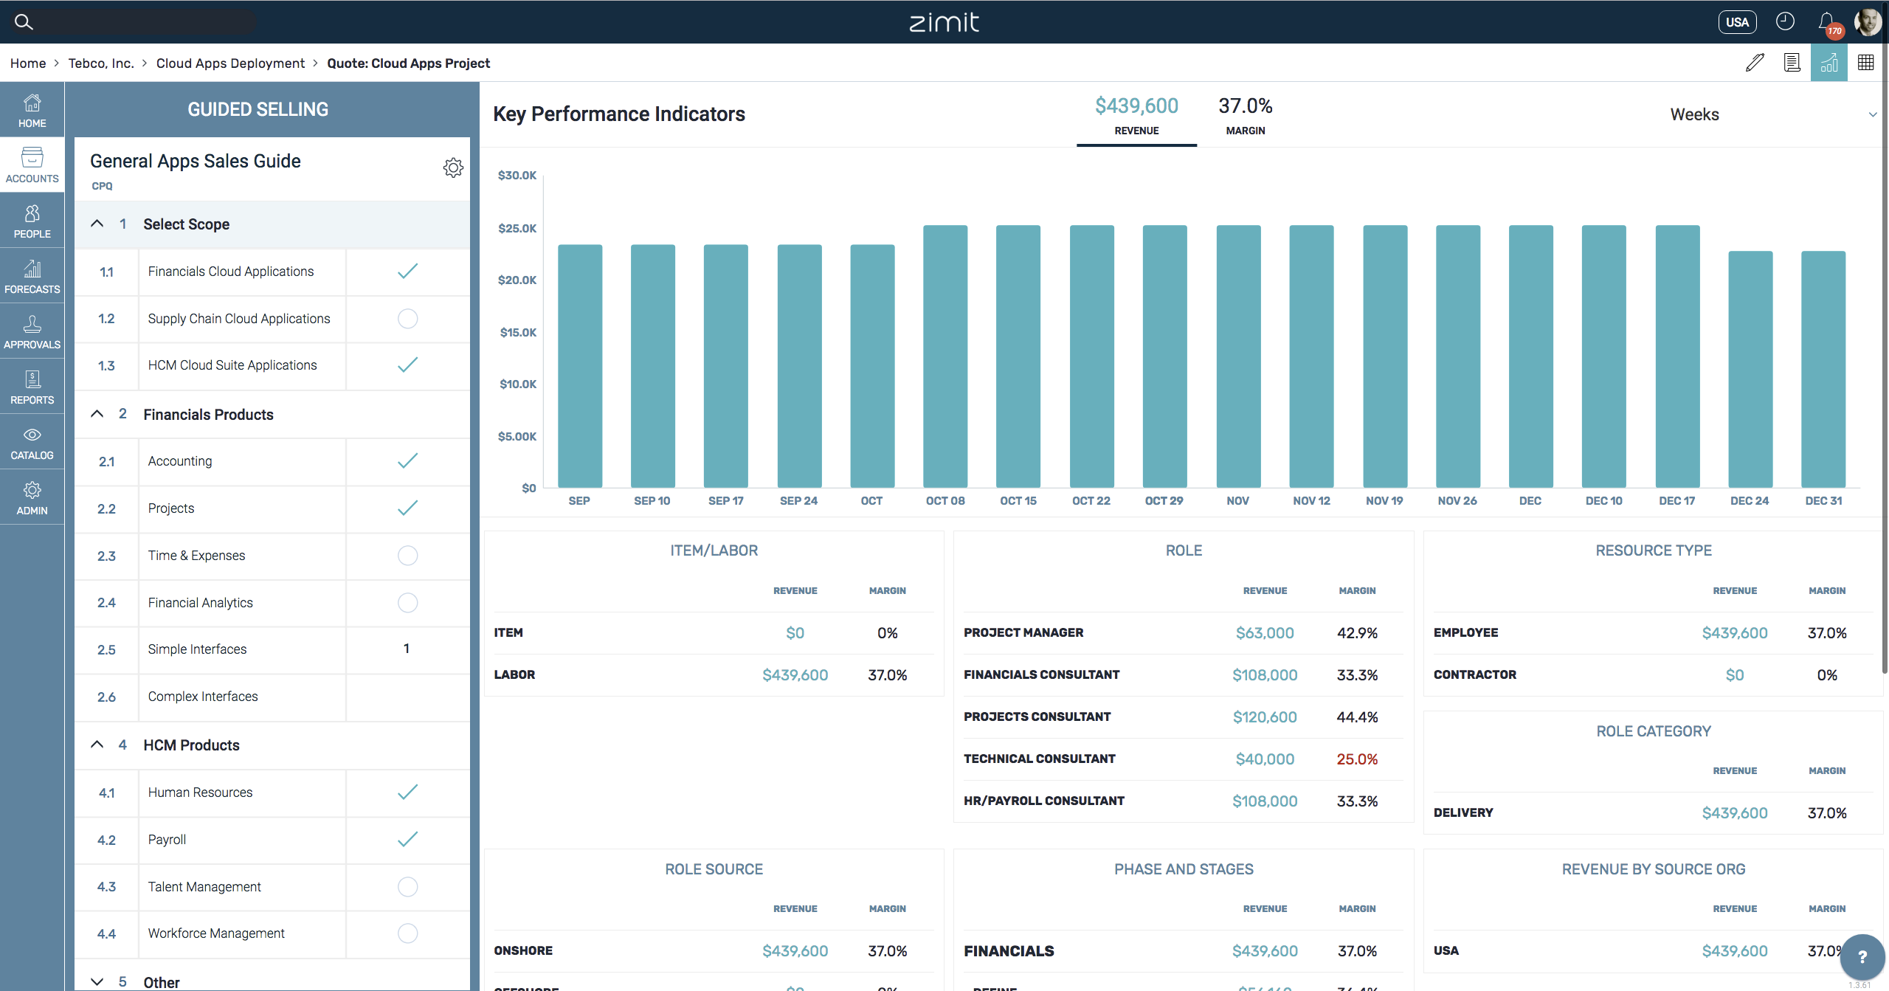The height and width of the screenshot is (991, 1889).
Task: Collapse the Select Scope section
Action: [x=97, y=224]
